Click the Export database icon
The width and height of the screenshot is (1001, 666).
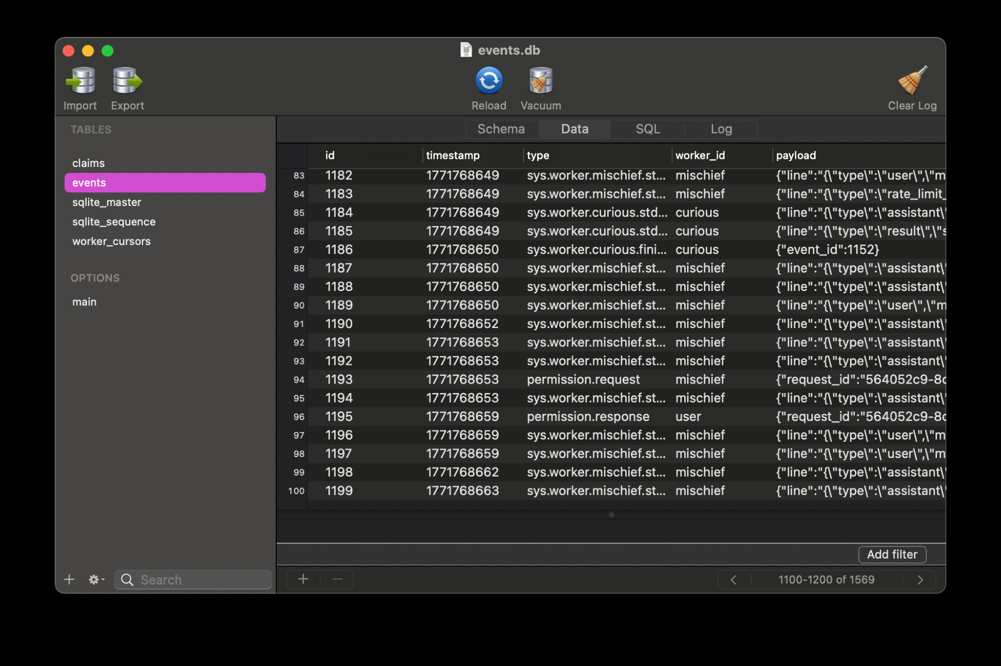[127, 81]
